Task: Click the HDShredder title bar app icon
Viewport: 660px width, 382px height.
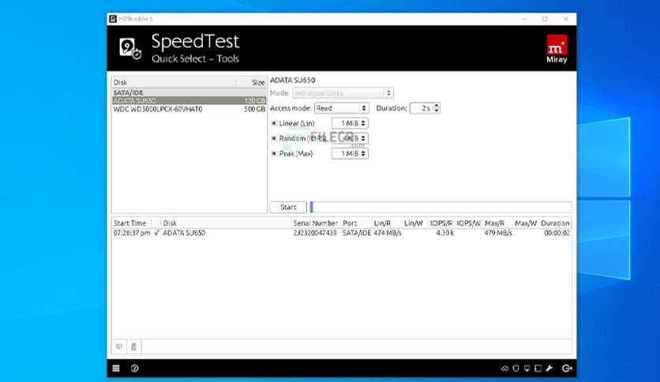Action: tap(113, 19)
